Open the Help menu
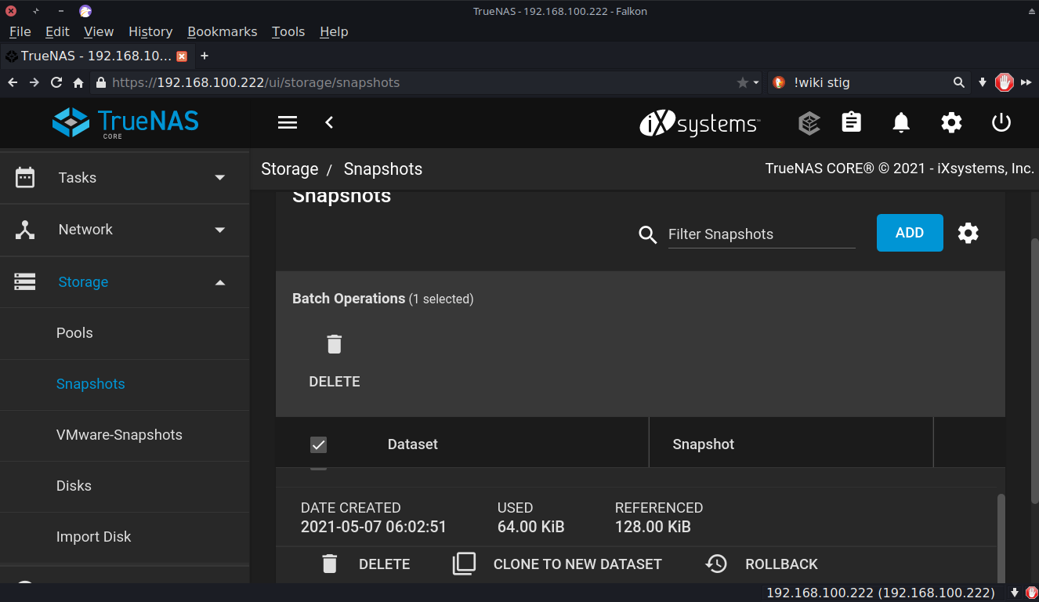This screenshot has width=1039, height=602. [334, 31]
